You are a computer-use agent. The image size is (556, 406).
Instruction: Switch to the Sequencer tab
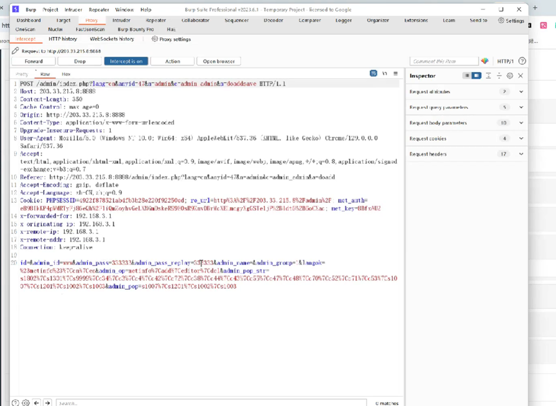point(237,20)
